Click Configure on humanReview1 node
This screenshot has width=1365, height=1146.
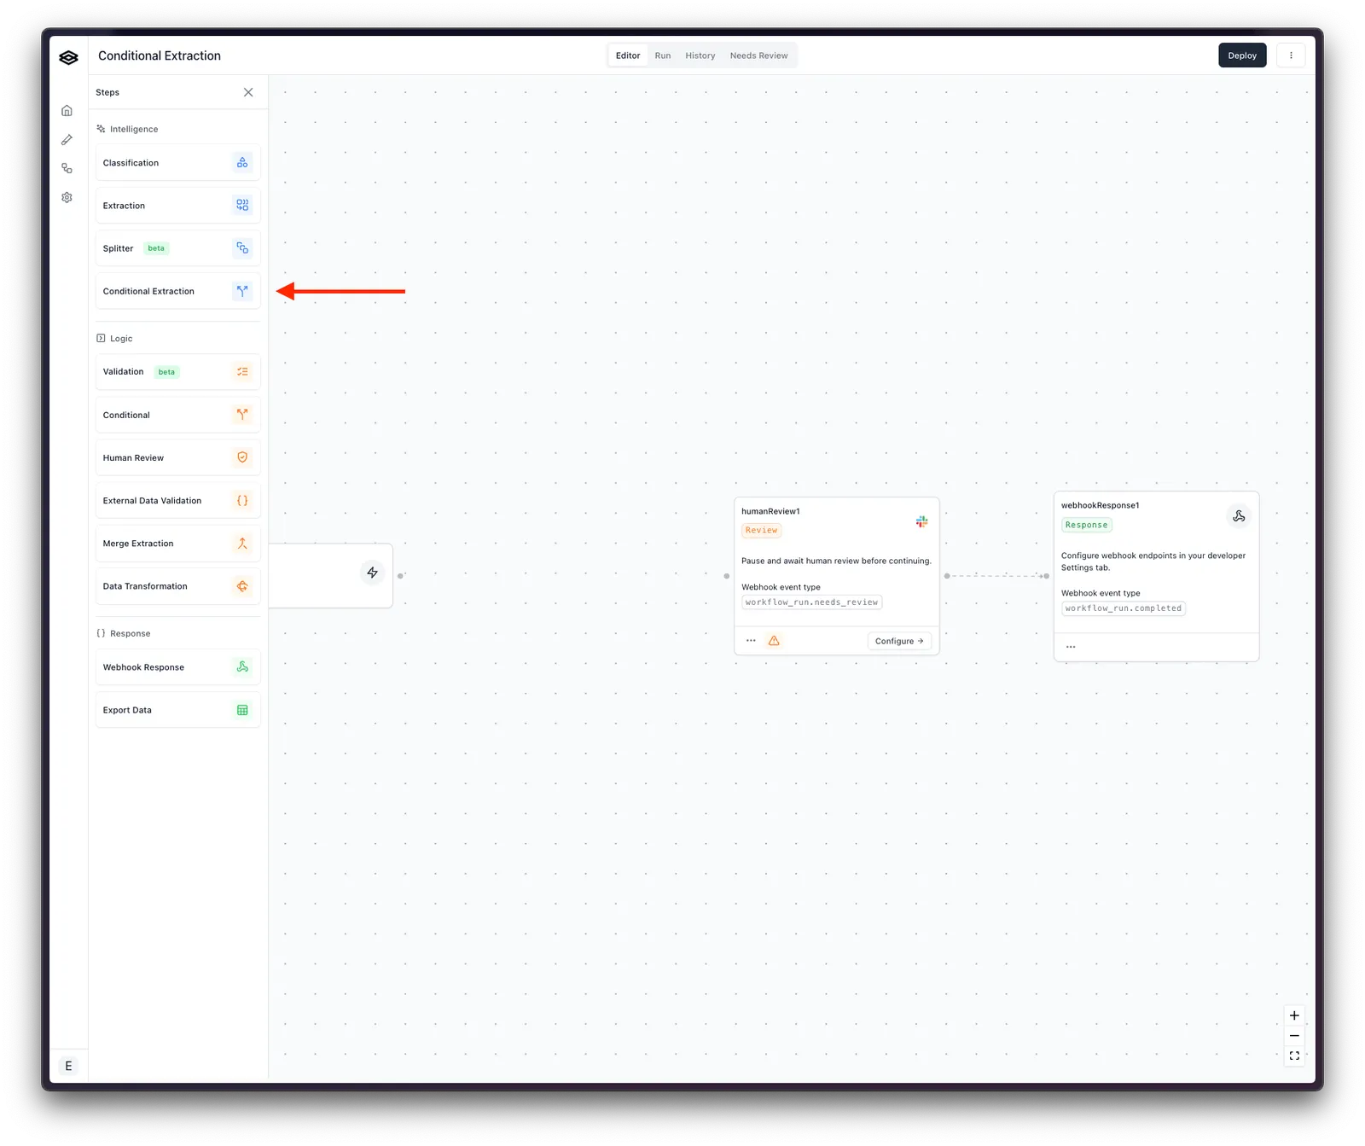point(899,641)
